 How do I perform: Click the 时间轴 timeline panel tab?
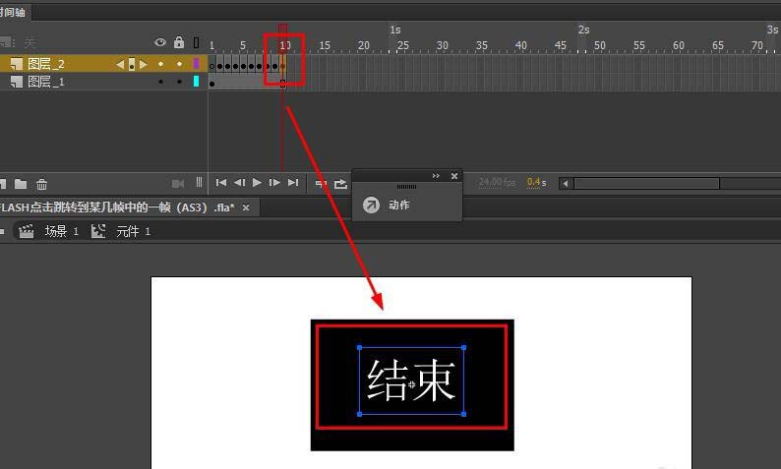(13, 12)
